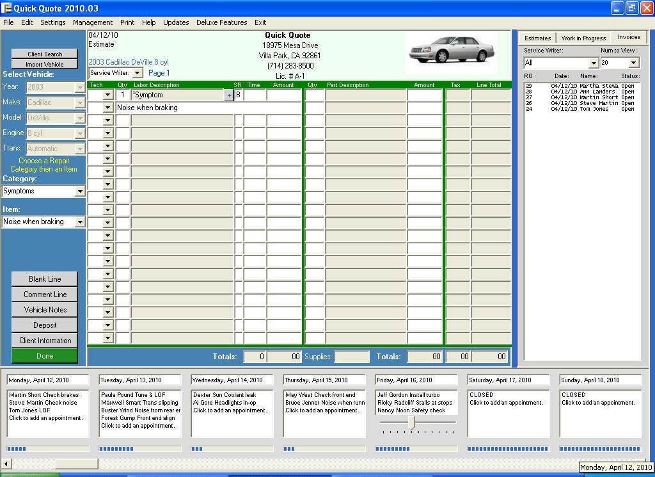Viewport: 655px width, 477px height.
Task: Open Vehicle Notes
Action: coord(45,310)
